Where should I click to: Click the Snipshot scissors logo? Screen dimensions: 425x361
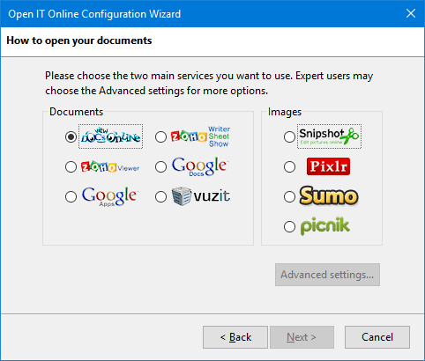(329, 136)
